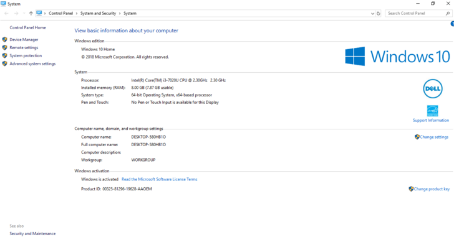Expand the address bar history dropdown
This screenshot has height=242, width=454.
(x=372, y=13)
